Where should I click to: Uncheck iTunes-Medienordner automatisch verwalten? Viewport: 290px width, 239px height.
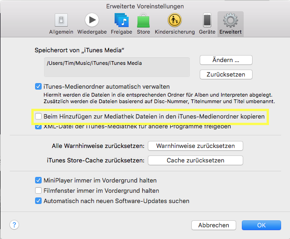point(38,86)
